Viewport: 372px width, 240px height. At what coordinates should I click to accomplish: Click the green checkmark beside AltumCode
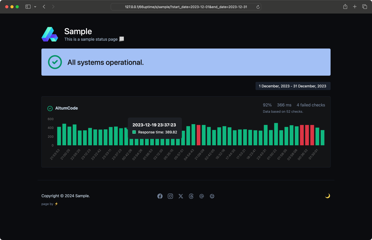pos(50,108)
